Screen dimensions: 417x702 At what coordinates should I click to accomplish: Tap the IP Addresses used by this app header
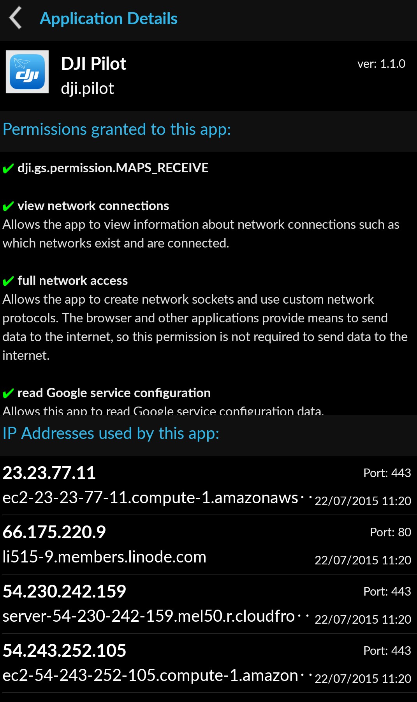(111, 433)
